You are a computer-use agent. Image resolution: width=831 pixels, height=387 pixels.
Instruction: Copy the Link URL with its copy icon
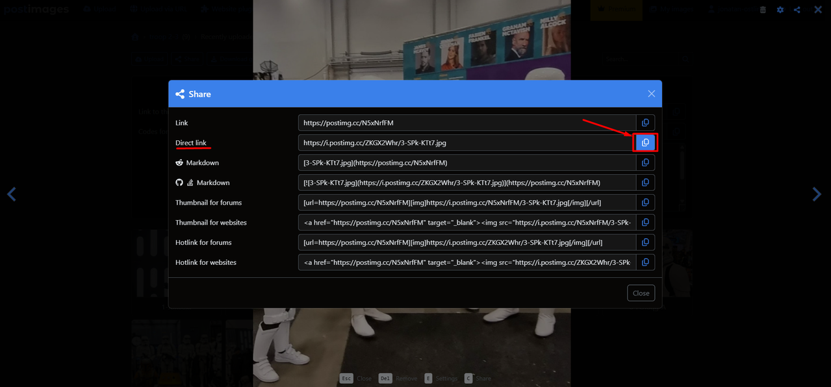pos(645,123)
